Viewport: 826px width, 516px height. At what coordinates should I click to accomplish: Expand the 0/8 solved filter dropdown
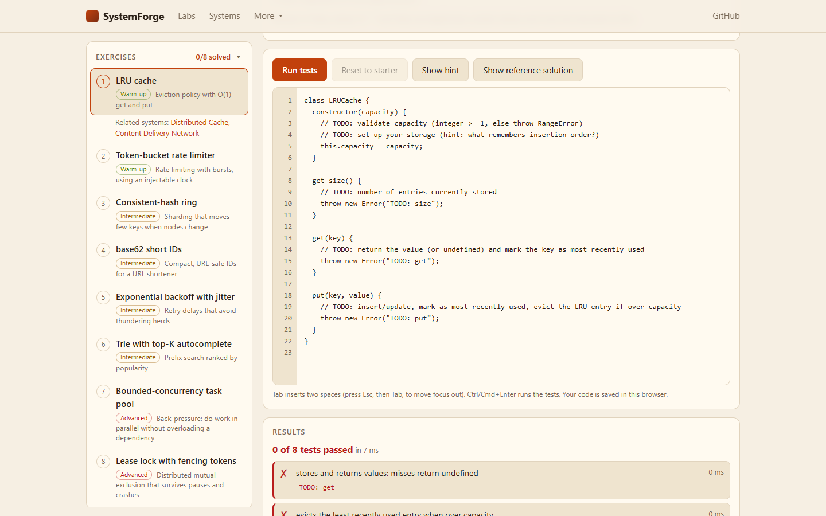218,57
